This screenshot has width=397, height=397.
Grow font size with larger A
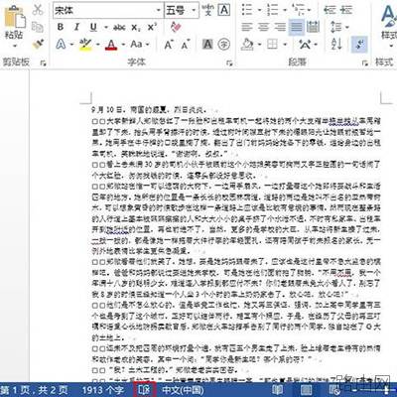pyautogui.click(x=169, y=45)
